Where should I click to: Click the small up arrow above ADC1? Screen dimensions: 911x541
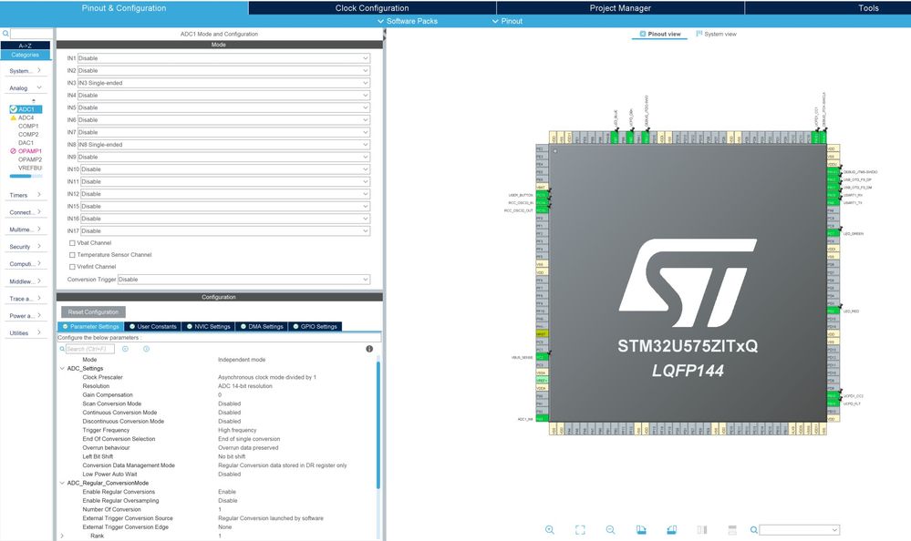33,101
